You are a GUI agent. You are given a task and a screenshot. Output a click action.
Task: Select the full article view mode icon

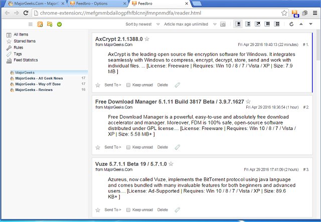(238, 24)
